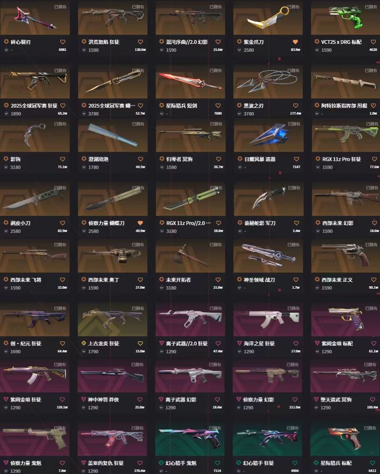Select the 西部未来 正义 revolver thumbnail
Image resolution: width=380 pixels, height=474 pixels.
pyautogui.click(x=345, y=256)
